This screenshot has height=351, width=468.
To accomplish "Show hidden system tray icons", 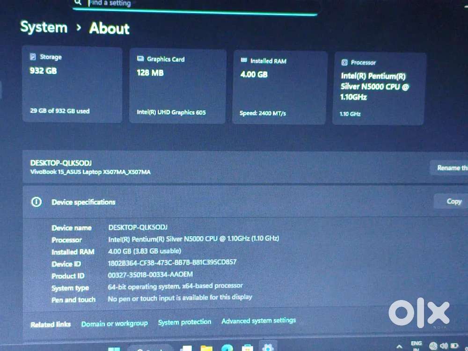I will click(399, 346).
